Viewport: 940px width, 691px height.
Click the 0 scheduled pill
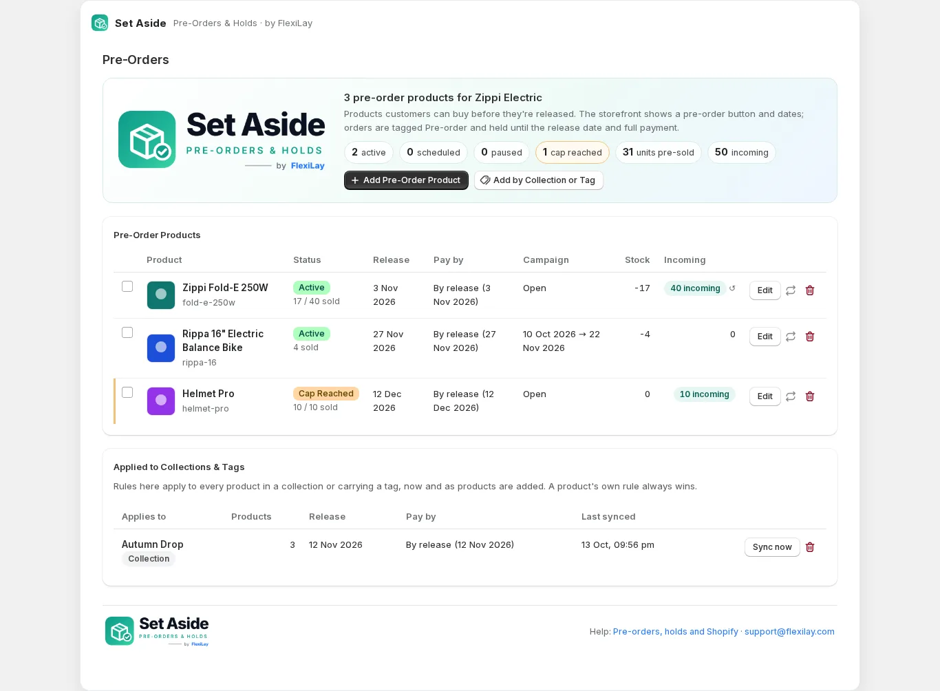coord(434,153)
